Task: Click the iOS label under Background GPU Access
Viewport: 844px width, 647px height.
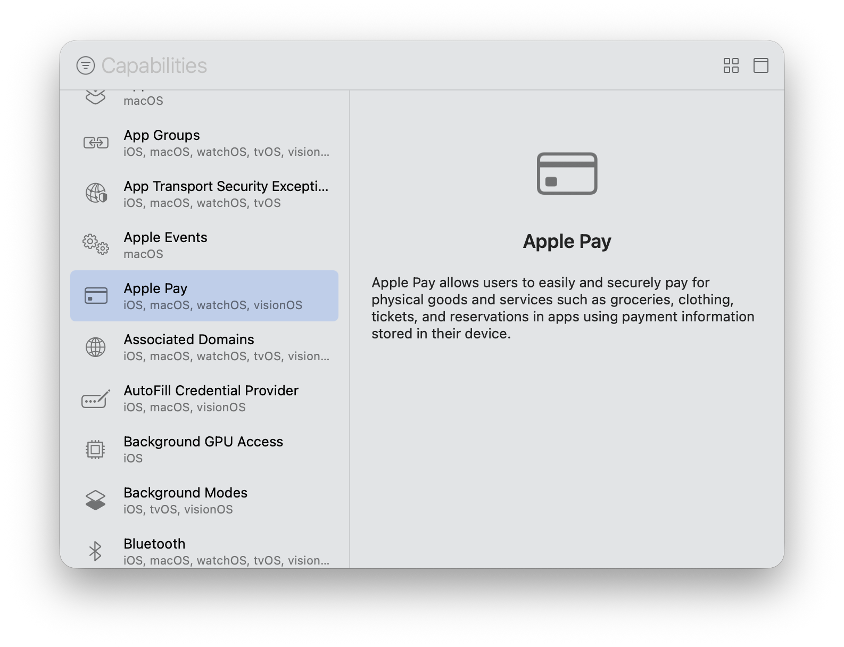Action: pyautogui.click(x=133, y=458)
